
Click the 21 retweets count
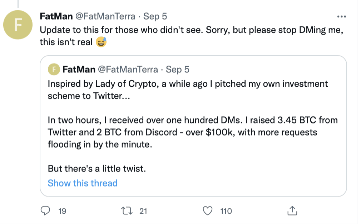click(x=143, y=211)
